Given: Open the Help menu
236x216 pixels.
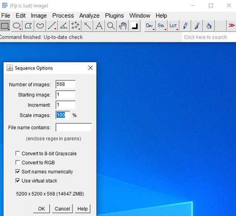Looking at the screenshot, I should click(x=161, y=16).
